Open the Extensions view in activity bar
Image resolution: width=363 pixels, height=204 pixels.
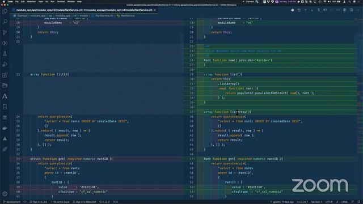[x=5, y=75]
